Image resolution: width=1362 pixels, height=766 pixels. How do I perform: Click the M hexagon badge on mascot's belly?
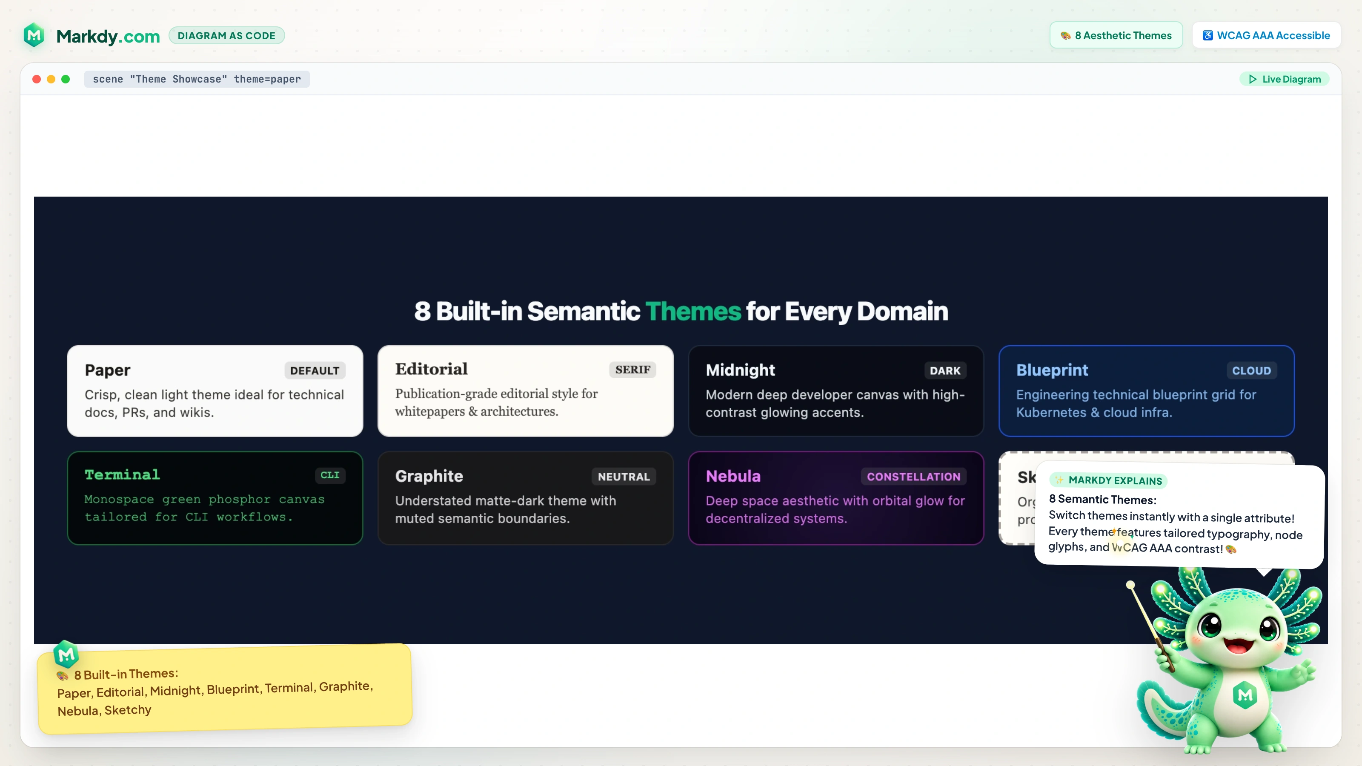[1245, 695]
